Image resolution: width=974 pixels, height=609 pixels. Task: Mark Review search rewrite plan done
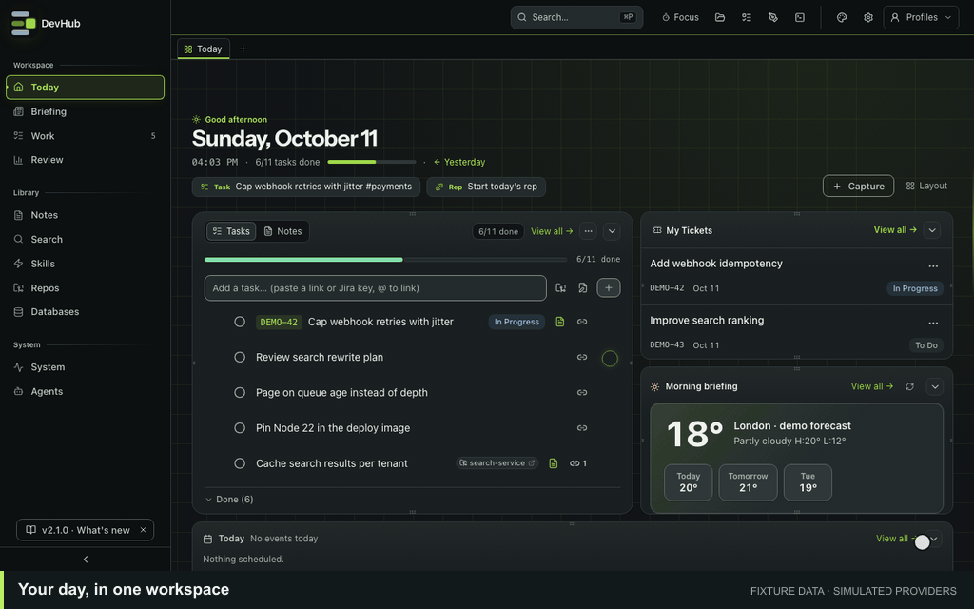coord(240,358)
